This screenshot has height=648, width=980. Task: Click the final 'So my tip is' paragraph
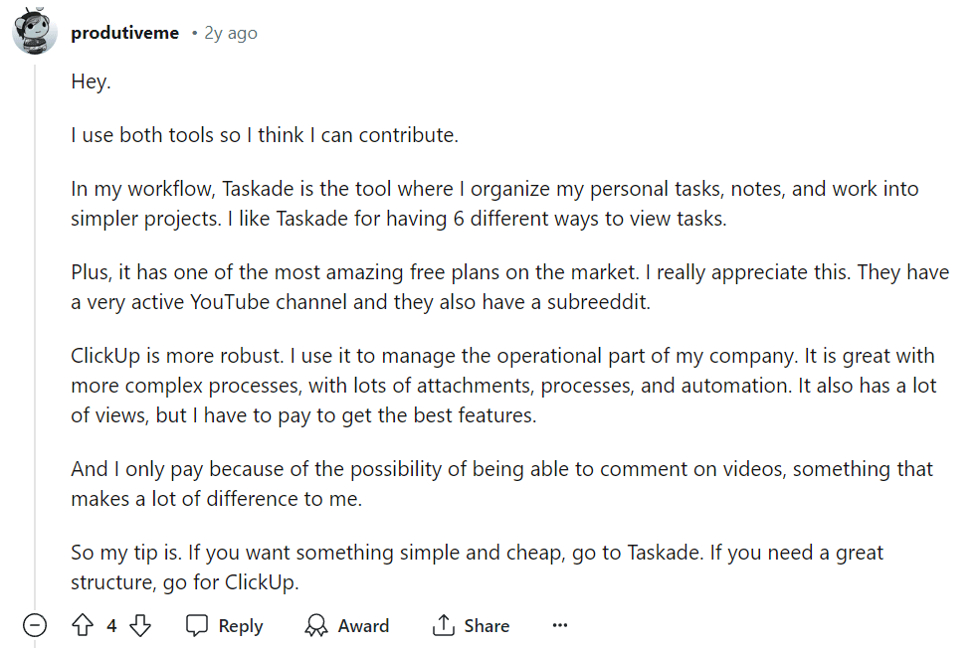477,567
